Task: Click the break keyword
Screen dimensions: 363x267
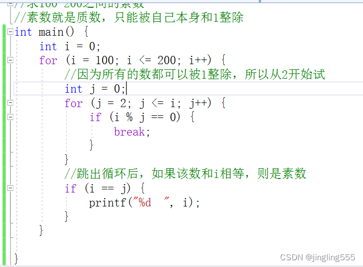Action: 130,131
